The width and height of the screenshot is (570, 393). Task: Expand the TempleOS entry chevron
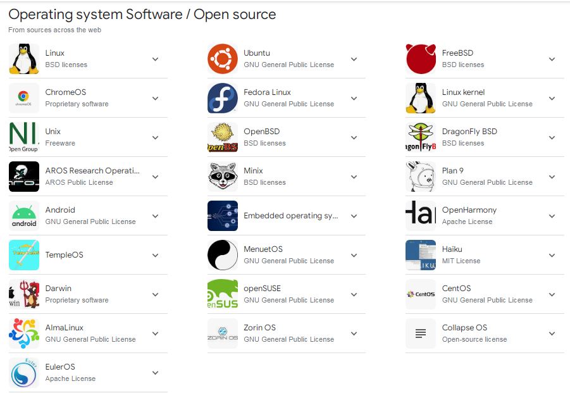point(155,256)
